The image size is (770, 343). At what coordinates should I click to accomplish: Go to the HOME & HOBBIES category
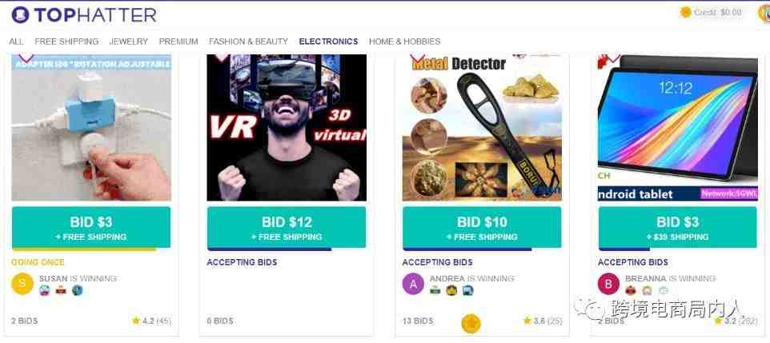[405, 42]
